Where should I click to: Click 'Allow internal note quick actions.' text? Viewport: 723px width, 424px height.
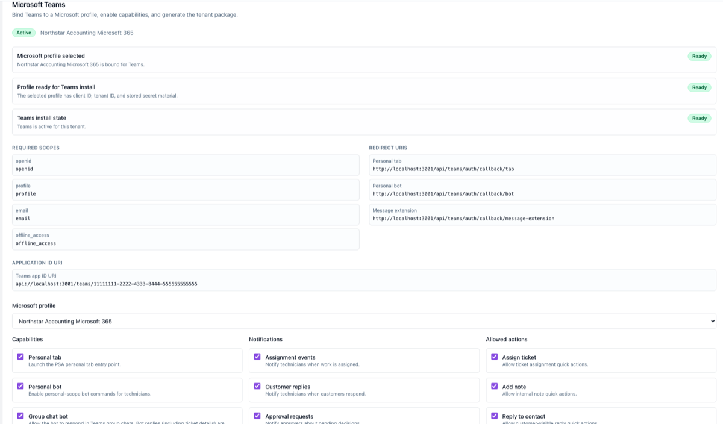(x=539, y=394)
